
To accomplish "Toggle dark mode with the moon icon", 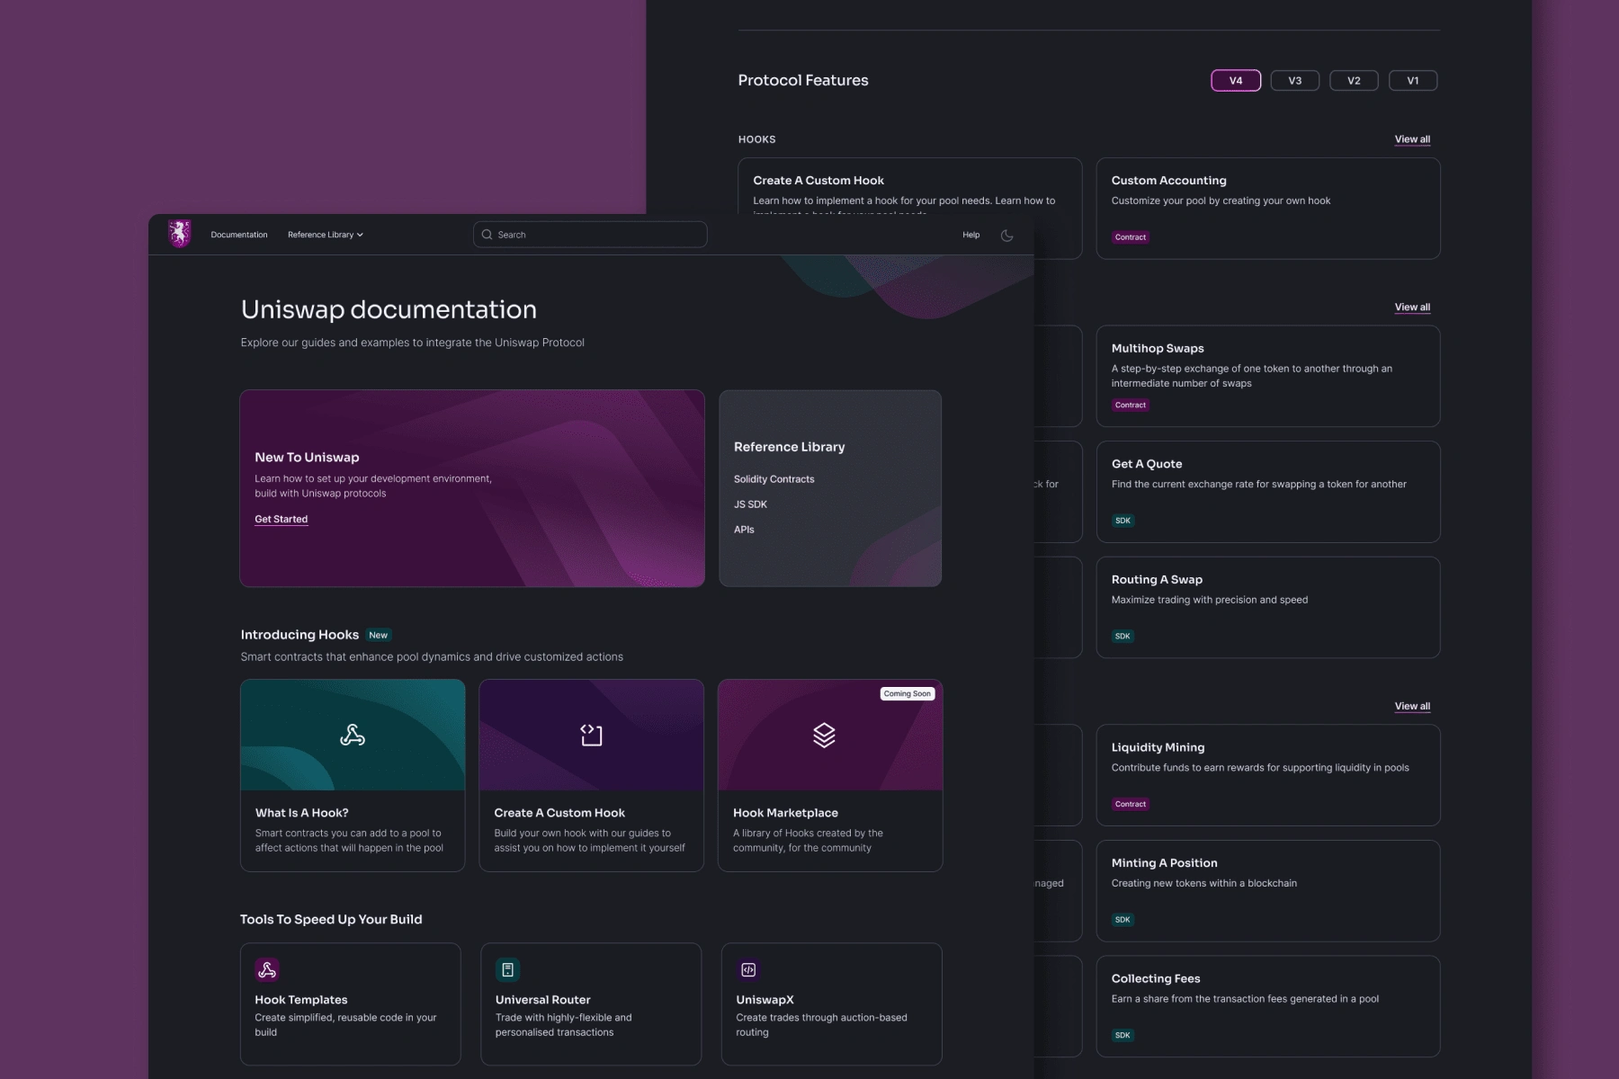I will pyautogui.click(x=1007, y=236).
